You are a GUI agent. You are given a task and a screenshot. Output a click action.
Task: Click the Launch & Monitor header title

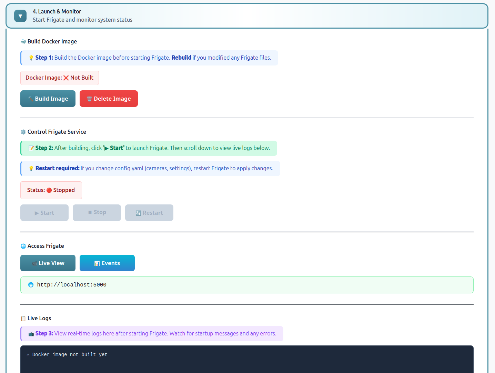tap(57, 11)
